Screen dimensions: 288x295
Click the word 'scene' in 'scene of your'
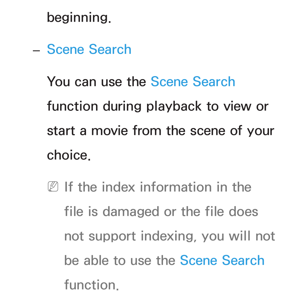point(208,131)
